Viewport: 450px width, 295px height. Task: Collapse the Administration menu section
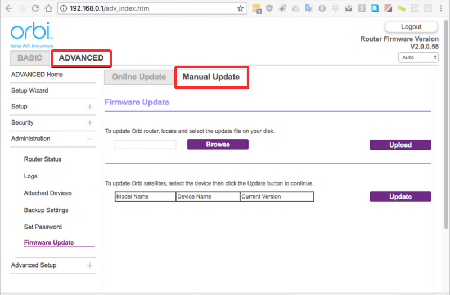(x=89, y=139)
